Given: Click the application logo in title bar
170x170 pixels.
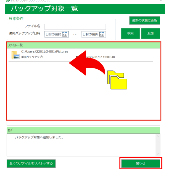Looking at the screenshot, I should point(8,1).
